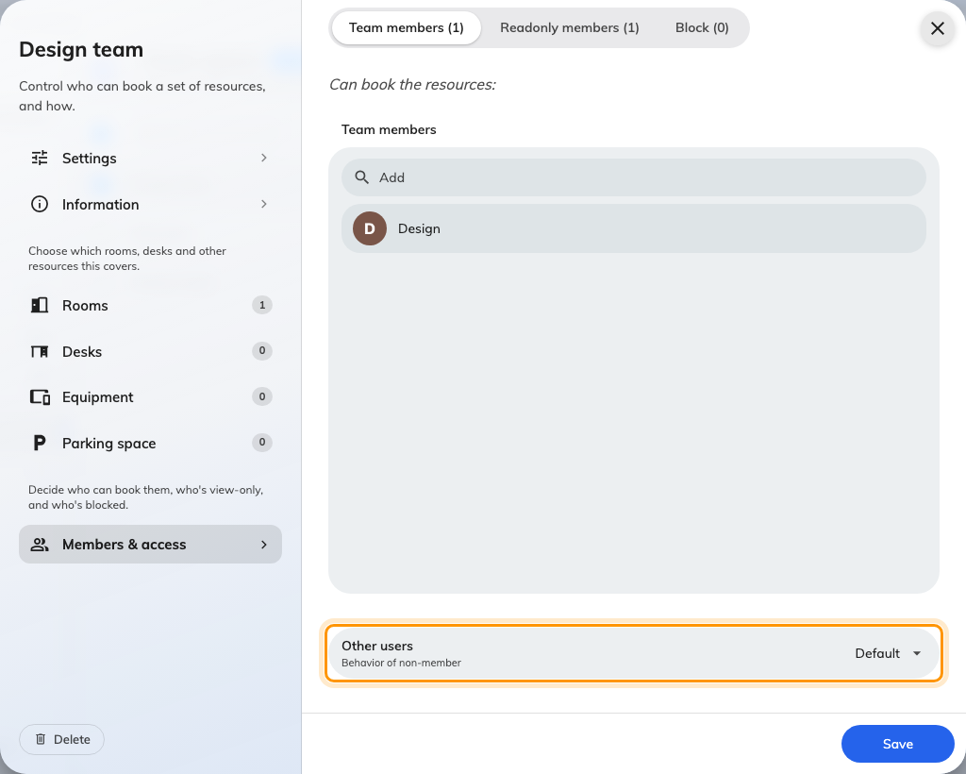Image resolution: width=966 pixels, height=774 pixels.
Task: Click the Add member search field
Action: [634, 177]
